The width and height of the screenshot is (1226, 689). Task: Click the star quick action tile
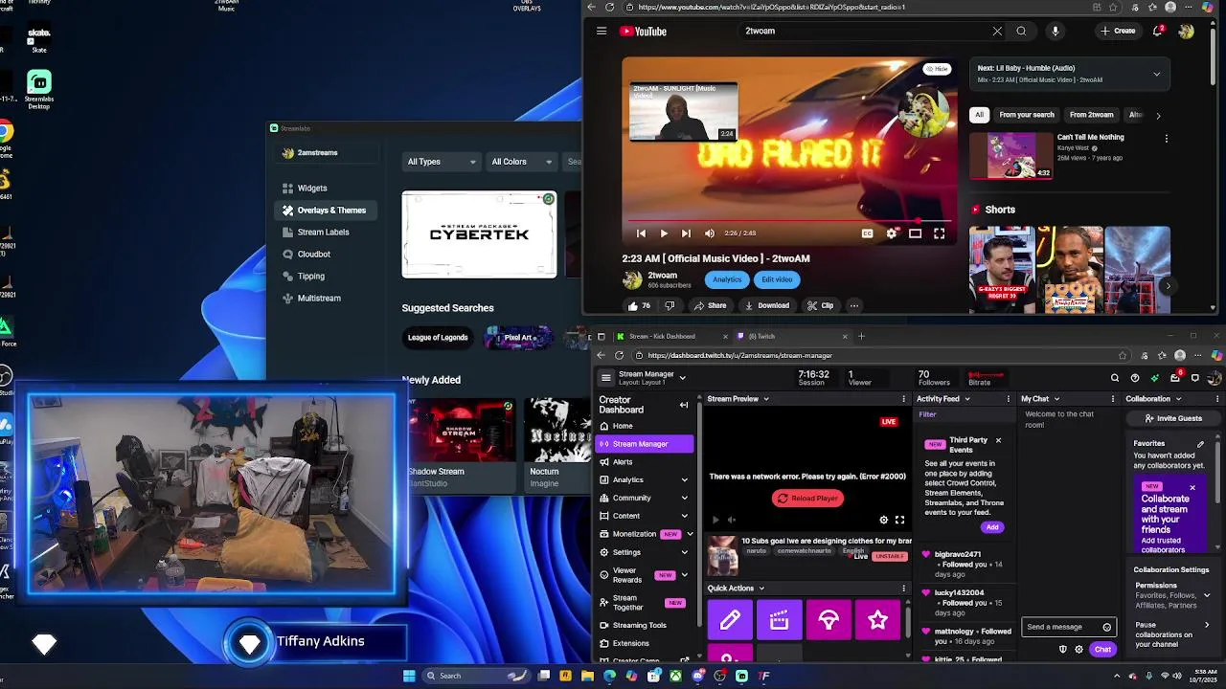pyautogui.click(x=877, y=621)
